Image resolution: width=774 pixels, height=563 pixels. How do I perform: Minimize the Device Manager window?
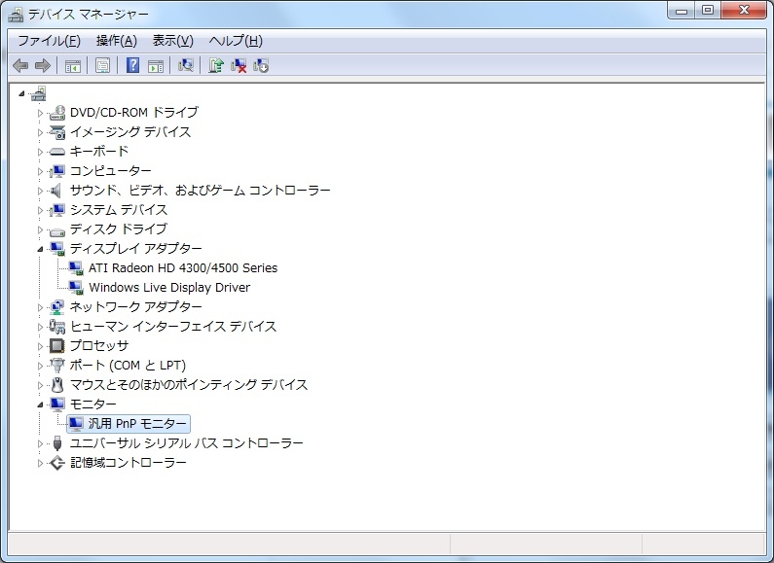coord(682,11)
